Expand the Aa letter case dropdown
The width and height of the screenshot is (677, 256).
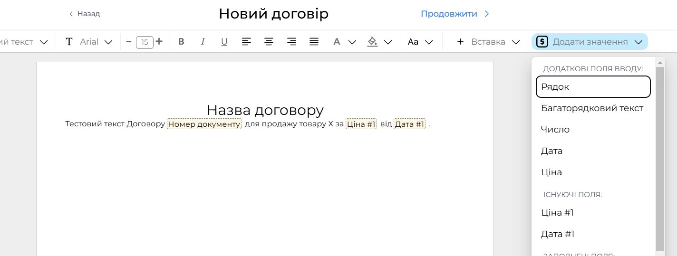[420, 42]
